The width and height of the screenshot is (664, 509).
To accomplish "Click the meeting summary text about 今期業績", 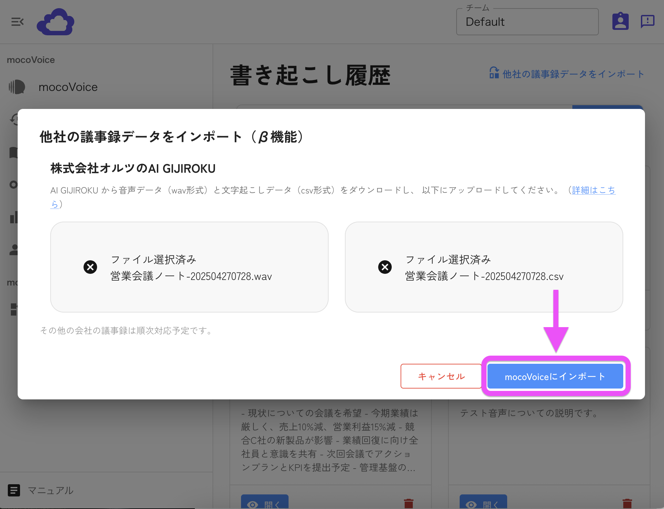I will point(329,440).
